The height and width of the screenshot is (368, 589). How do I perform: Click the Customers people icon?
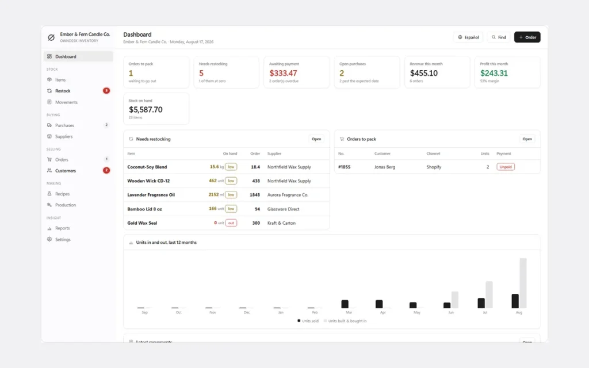(49, 170)
